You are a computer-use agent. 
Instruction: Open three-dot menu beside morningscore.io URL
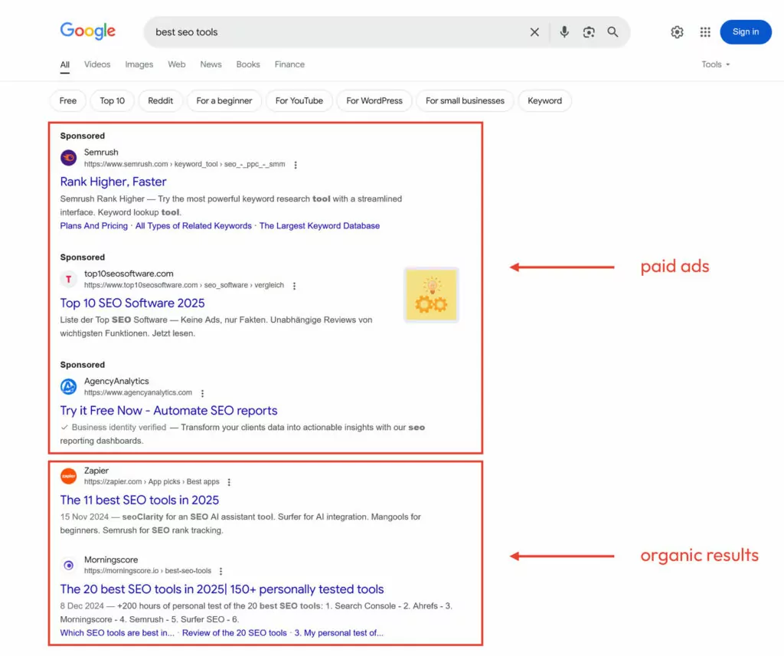[220, 572]
